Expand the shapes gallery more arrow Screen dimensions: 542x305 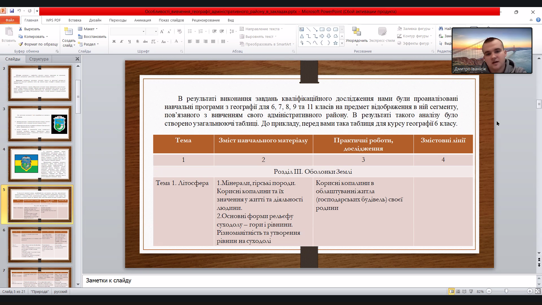point(342,43)
